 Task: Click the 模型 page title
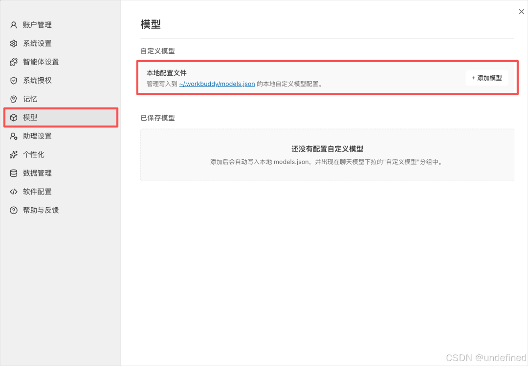point(151,24)
